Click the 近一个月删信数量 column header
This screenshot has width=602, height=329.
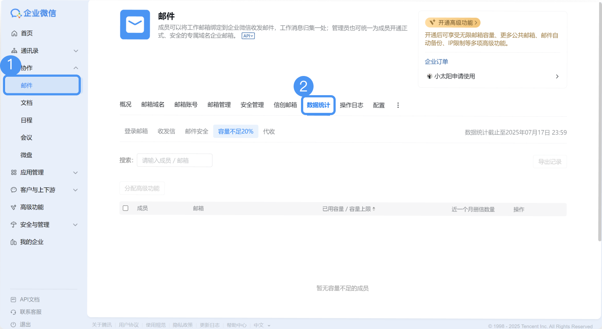pyautogui.click(x=473, y=209)
